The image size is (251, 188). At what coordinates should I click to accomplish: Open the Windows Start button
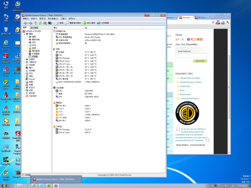tap(4, 186)
